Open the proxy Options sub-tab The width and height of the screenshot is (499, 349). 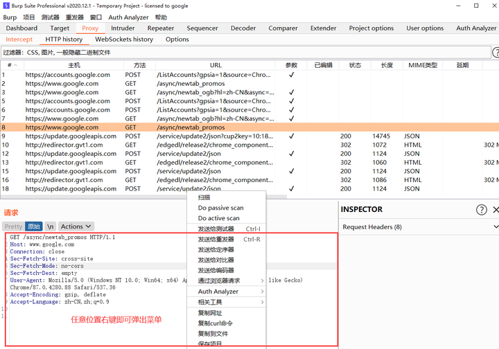177,39
